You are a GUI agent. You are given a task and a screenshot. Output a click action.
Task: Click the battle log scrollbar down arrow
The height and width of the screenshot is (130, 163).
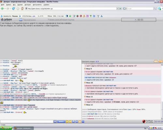coord(162,119)
